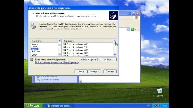This screenshot has height=108, width=193.
Task: Click Epson ActionLaser 1500 driver icon
Action: (x=65, y=53)
